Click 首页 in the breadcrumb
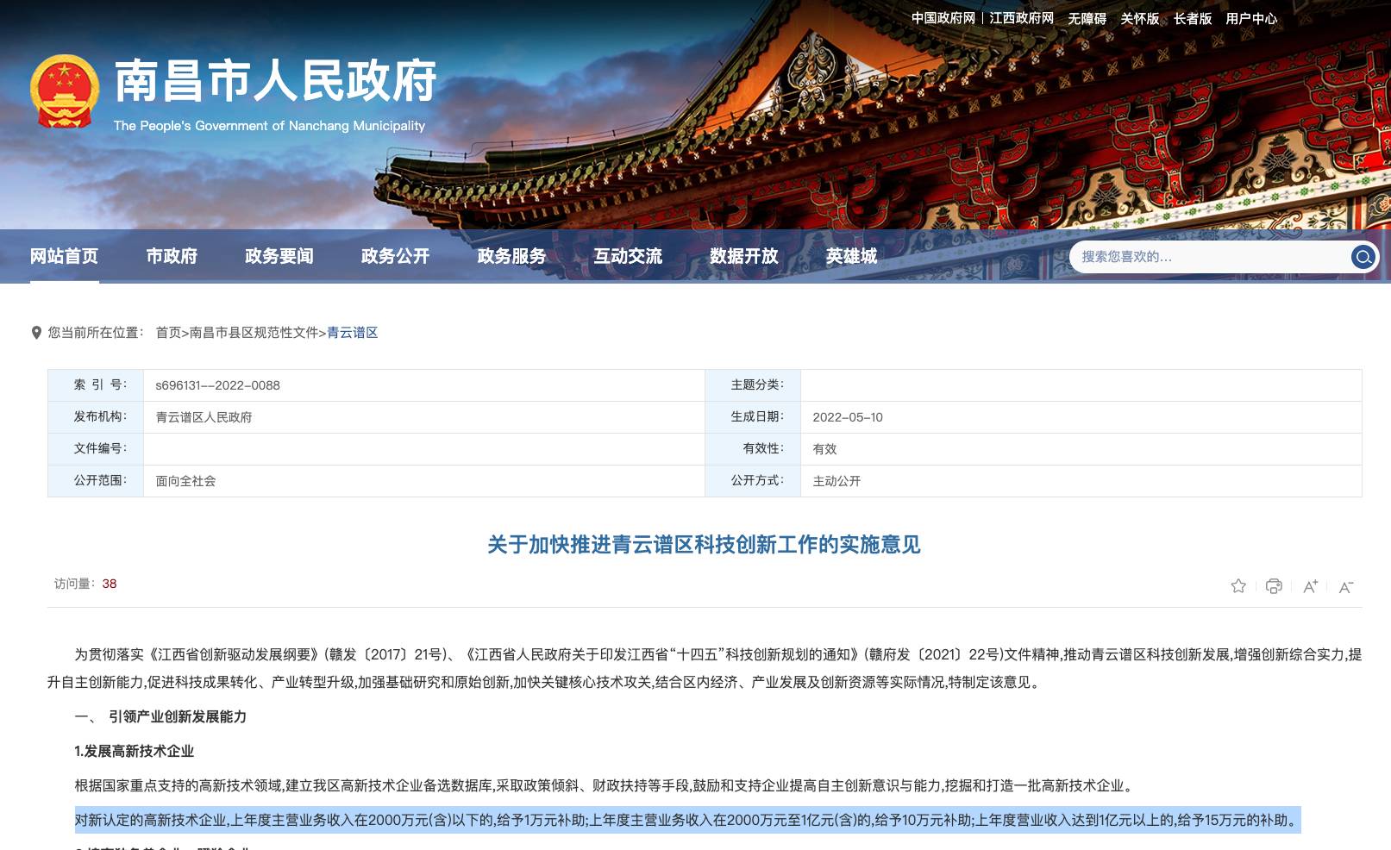The image size is (1391, 850). tap(168, 333)
